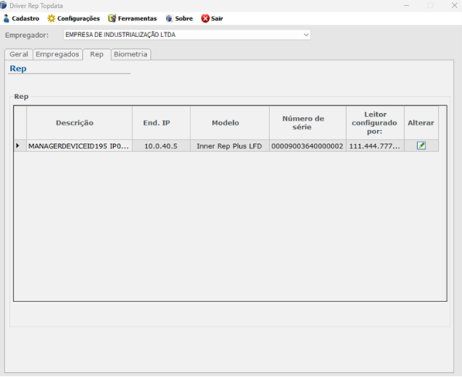Image resolution: width=462 pixels, height=377 pixels.
Task: Select the 10.0.40.5 IP address cell
Action: 161,146
